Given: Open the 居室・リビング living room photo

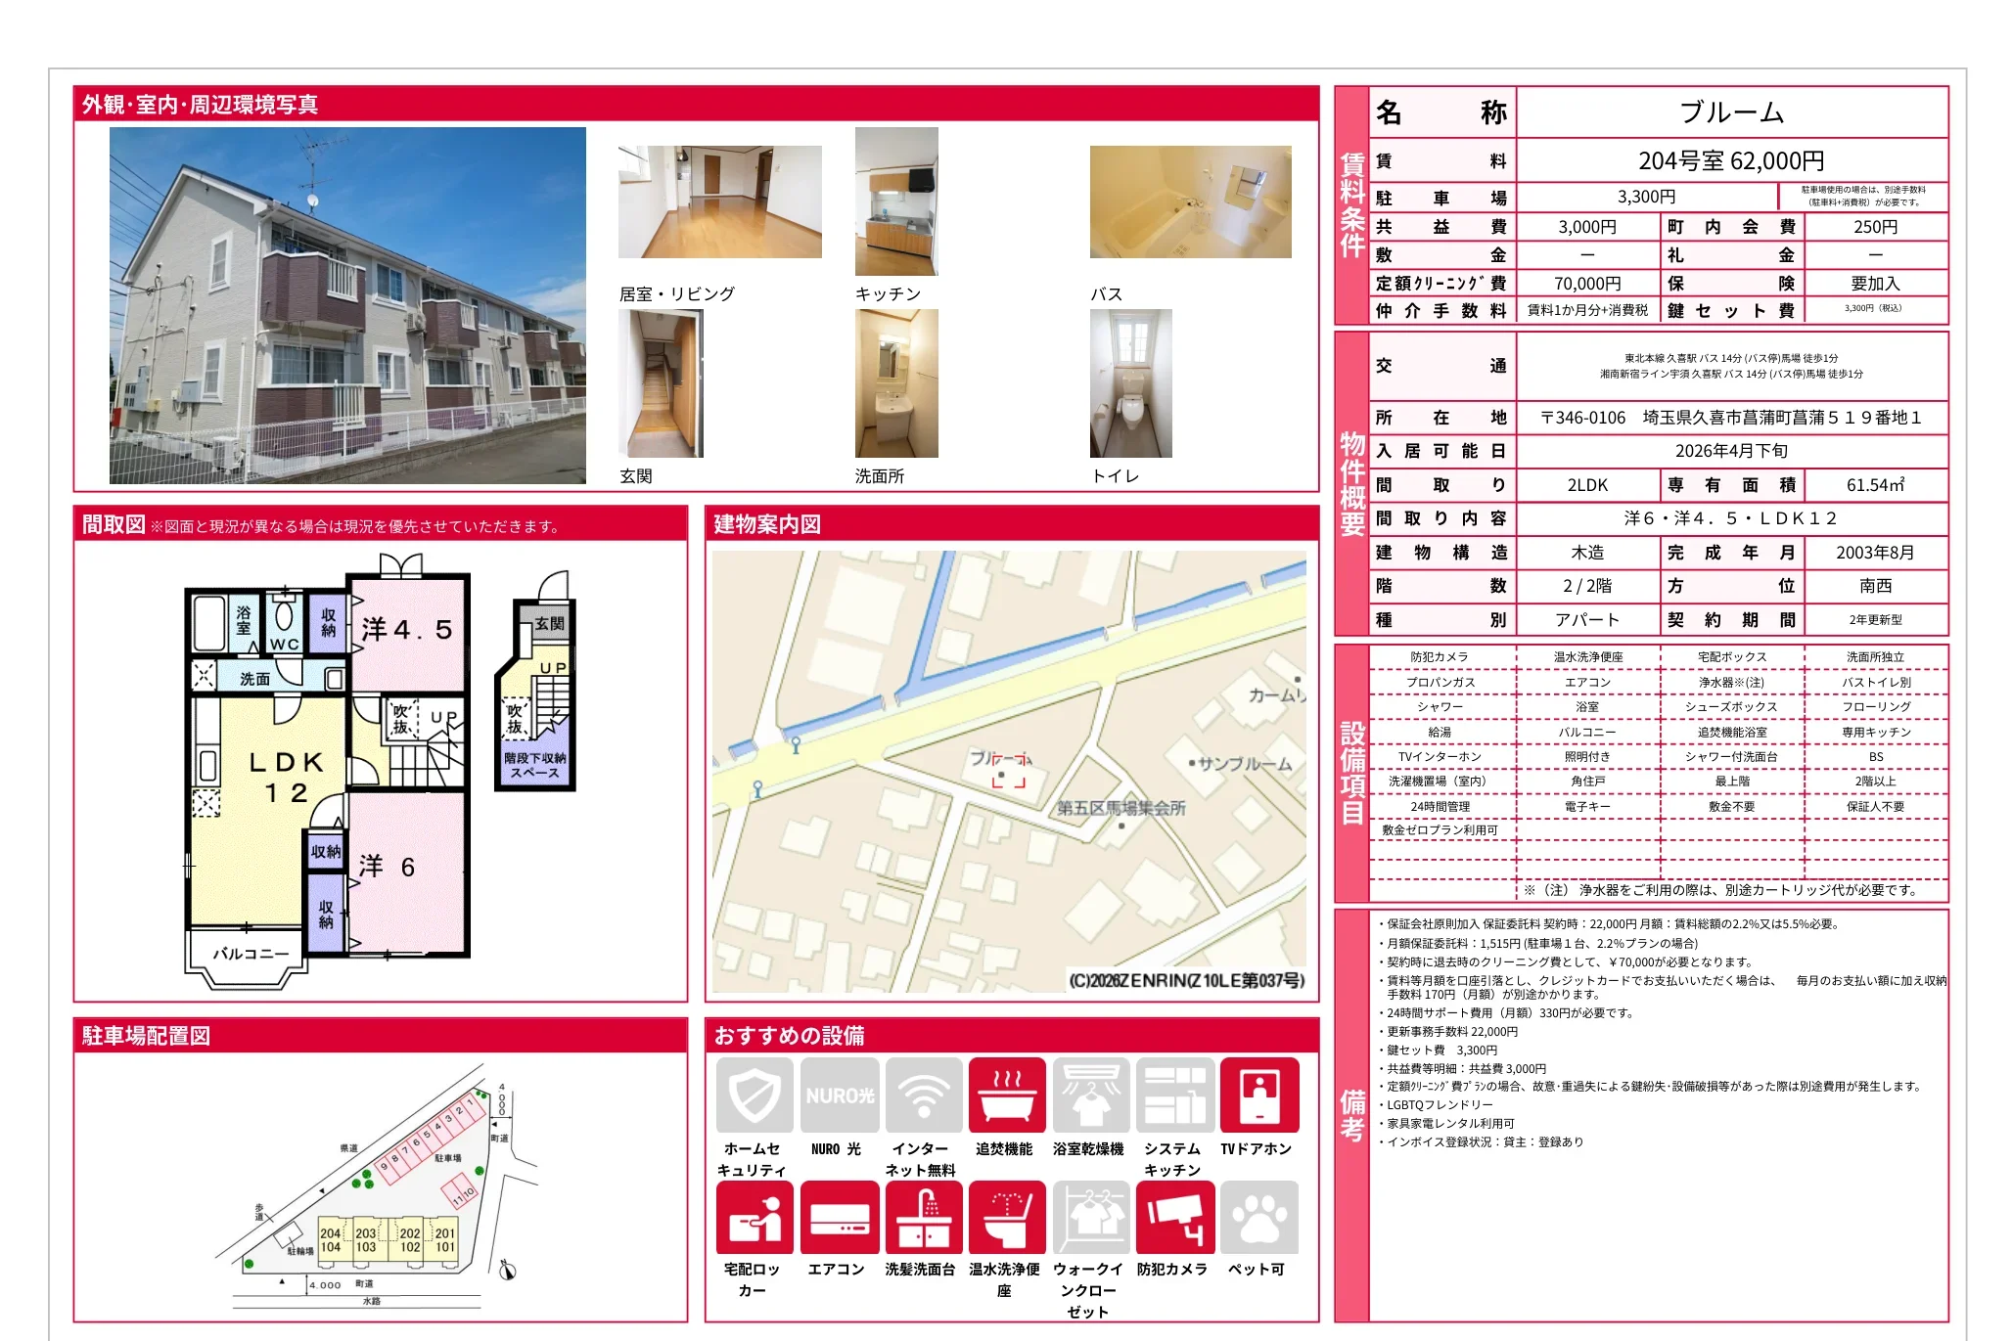Looking at the screenshot, I should (x=719, y=201).
